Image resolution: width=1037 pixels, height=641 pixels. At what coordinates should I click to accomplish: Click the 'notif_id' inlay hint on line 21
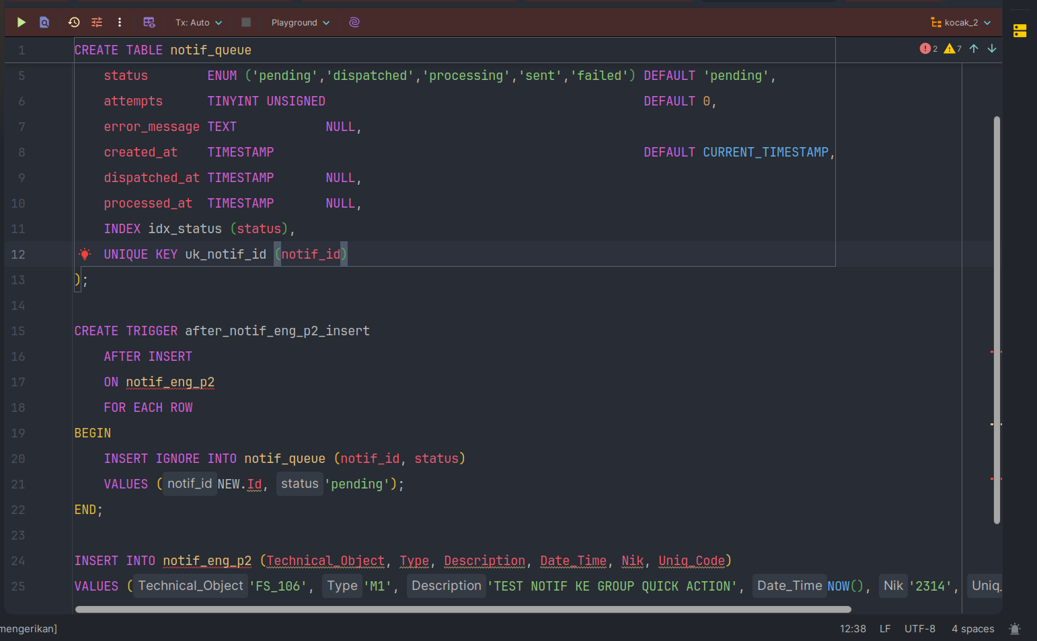pyautogui.click(x=190, y=484)
